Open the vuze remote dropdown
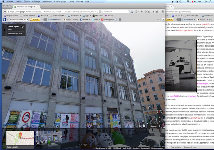The height and width of the screenshot is (150, 214). (x=61, y=20)
